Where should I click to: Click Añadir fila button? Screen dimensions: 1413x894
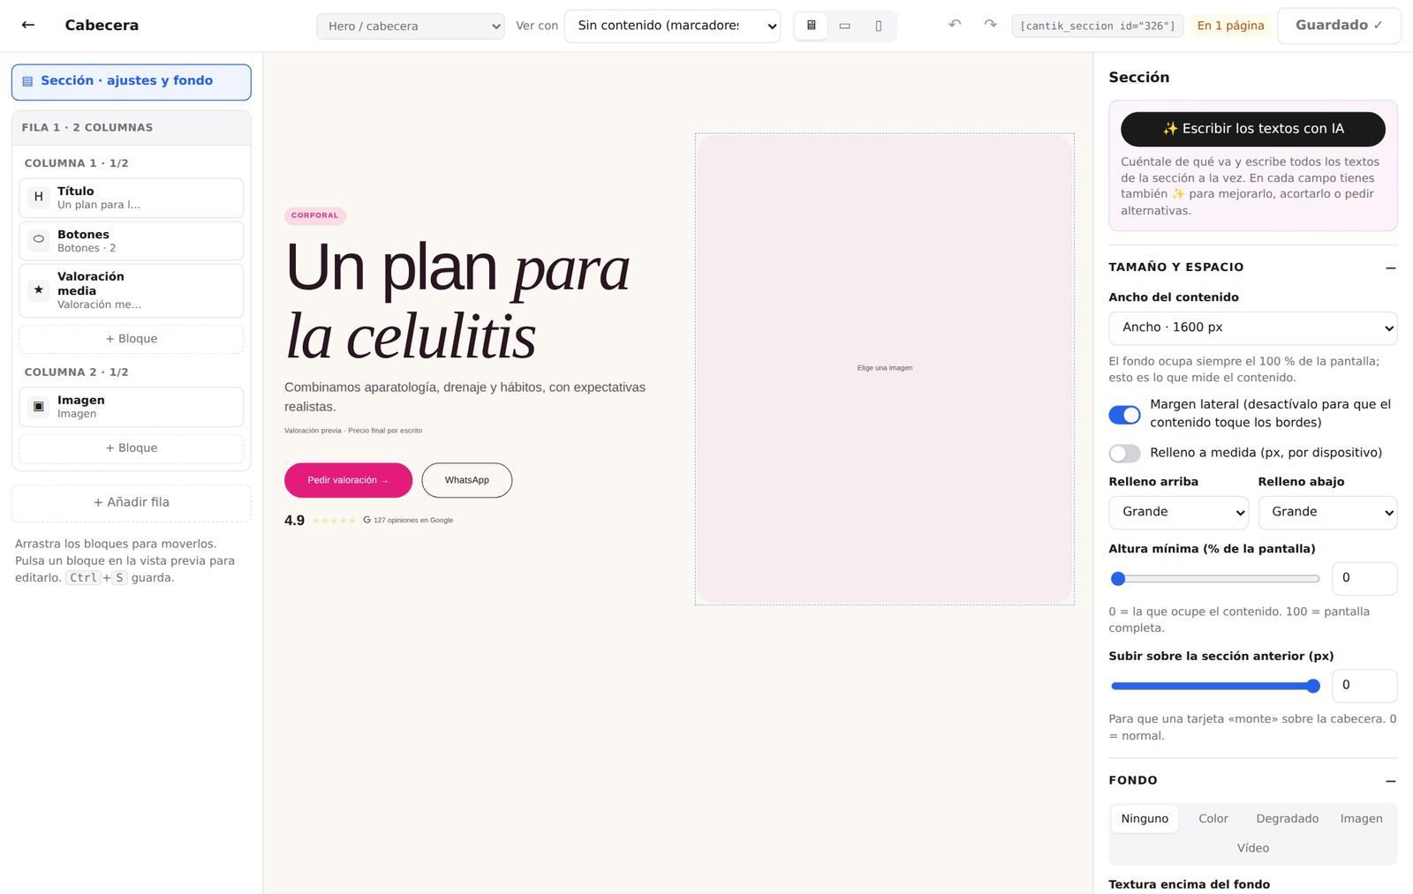(x=132, y=502)
